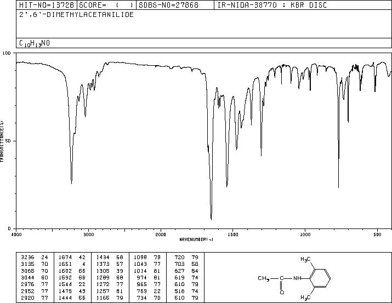Click the 734 peak table entry

(x=149, y=298)
